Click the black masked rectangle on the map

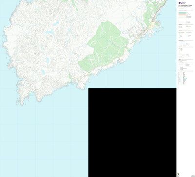click(x=133, y=133)
